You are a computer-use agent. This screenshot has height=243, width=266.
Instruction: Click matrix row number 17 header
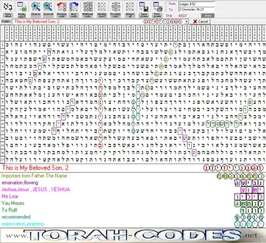click(x=2, y=160)
